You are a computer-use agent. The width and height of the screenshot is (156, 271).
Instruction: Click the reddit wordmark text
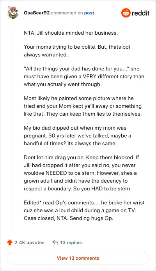(140, 13)
